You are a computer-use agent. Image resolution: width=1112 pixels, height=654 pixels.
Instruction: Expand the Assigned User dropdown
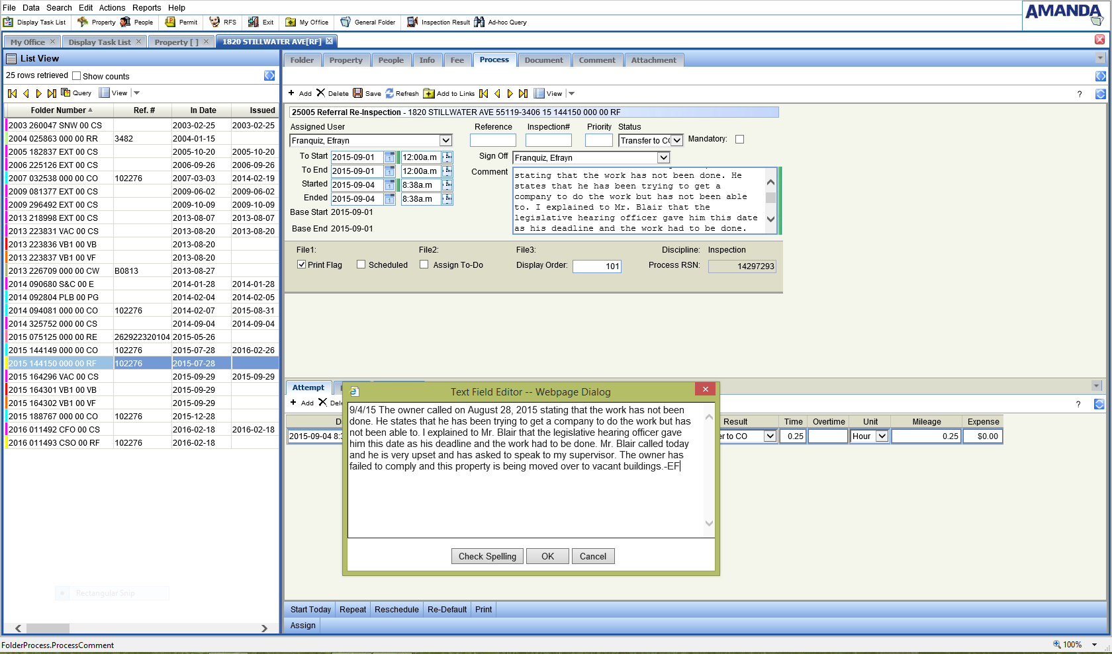click(445, 140)
